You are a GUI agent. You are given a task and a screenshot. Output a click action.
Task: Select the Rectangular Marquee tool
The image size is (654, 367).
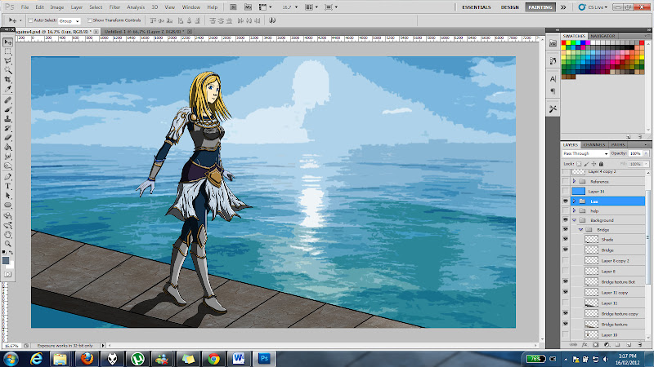click(8, 51)
